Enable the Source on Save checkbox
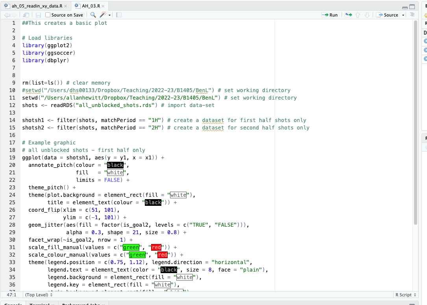 click(x=47, y=15)
